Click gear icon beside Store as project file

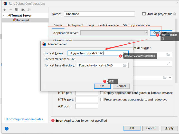coord(175,14)
